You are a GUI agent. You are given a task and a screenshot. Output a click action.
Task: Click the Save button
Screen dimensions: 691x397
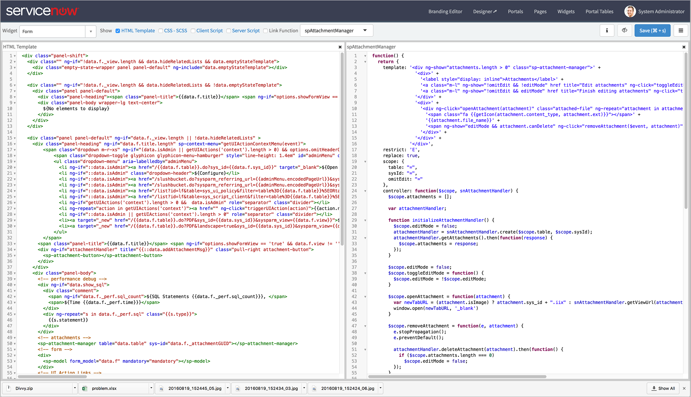coord(652,30)
